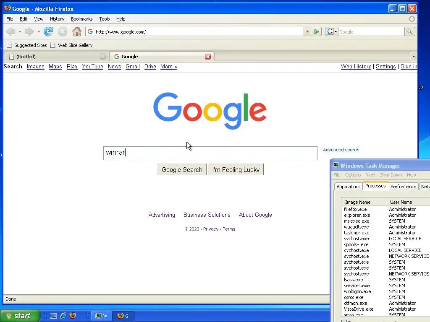
Task: Switch to the (Untitled) tab
Action: pyautogui.click(x=56, y=57)
